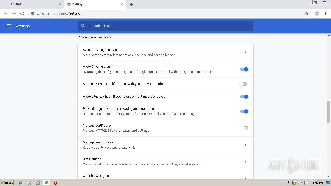Viewport: 331px width, 186px height.
Task: Click the scrollbar up arrow
Action: pyautogui.click(x=329, y=35)
